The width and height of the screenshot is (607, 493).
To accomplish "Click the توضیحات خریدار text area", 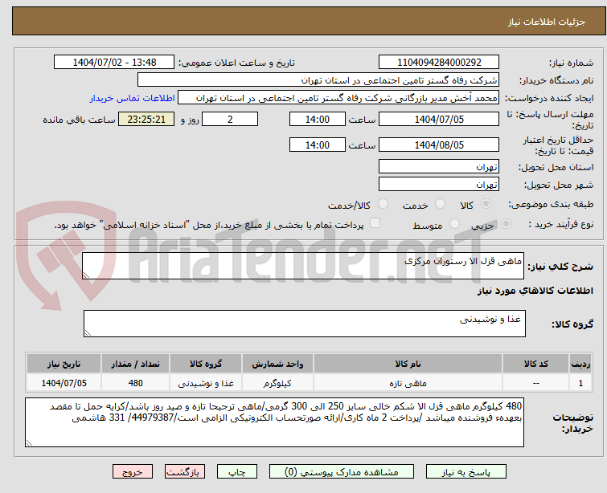I will (x=274, y=422).
